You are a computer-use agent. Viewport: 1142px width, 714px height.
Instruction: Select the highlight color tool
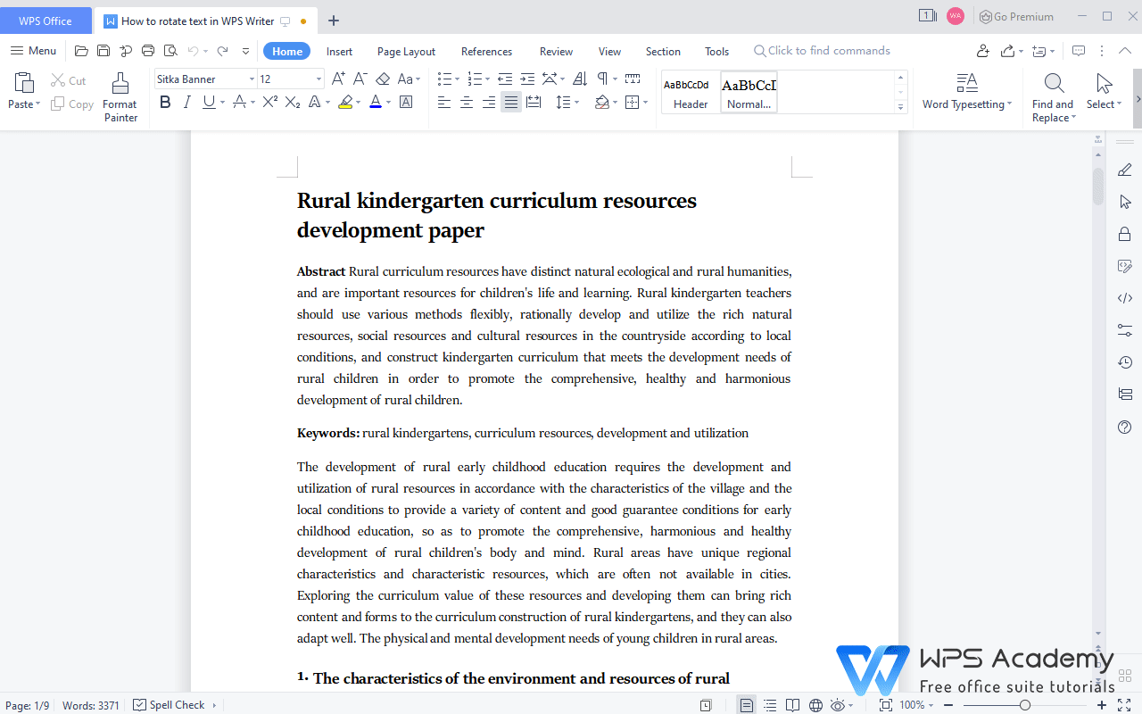[x=346, y=102]
